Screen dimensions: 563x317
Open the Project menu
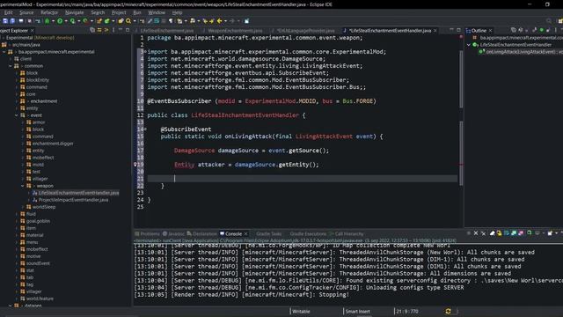(119, 12)
